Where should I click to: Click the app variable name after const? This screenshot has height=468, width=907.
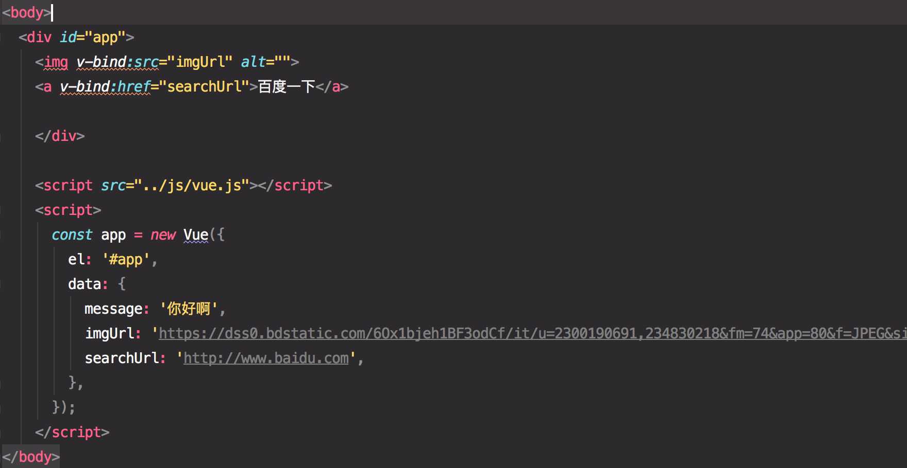coord(113,235)
